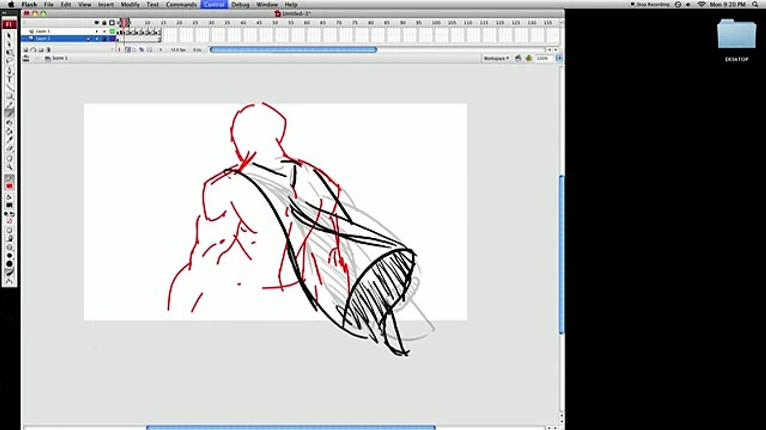Click the timeline horizontal scrollbar
This screenshot has height=430, width=766.
[x=293, y=50]
